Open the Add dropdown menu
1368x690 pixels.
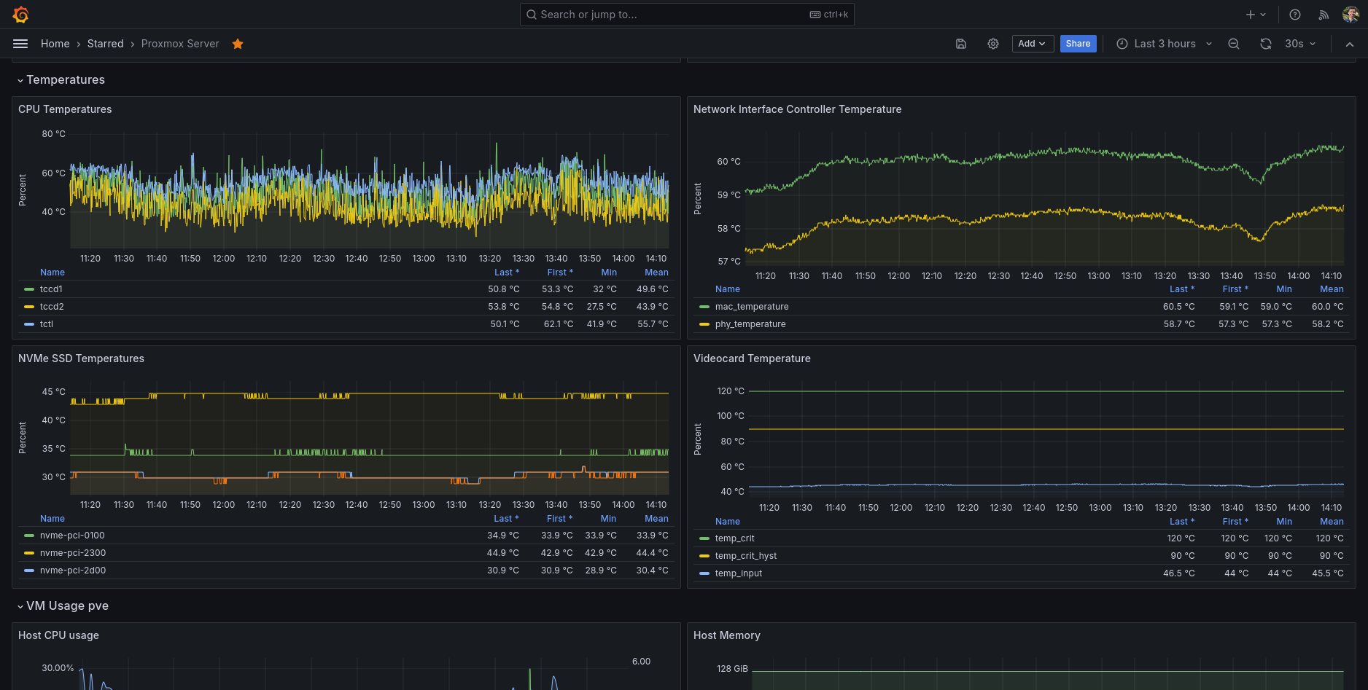tap(1032, 44)
